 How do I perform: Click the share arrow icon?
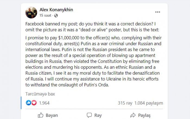click(133, 115)
